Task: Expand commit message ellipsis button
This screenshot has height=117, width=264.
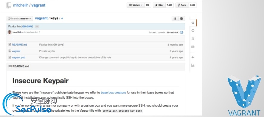Action: (37, 26)
